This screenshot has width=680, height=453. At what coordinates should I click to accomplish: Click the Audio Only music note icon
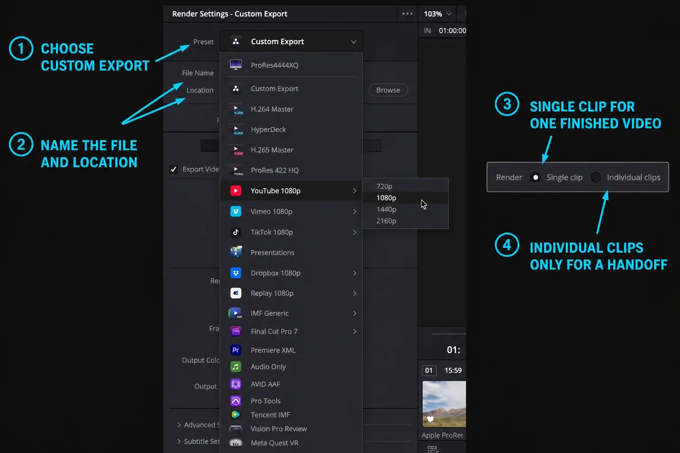236,367
